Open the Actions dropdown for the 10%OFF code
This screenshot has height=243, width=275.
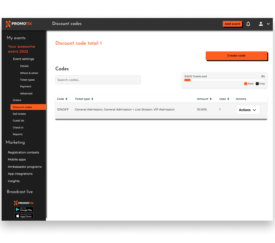(248, 110)
